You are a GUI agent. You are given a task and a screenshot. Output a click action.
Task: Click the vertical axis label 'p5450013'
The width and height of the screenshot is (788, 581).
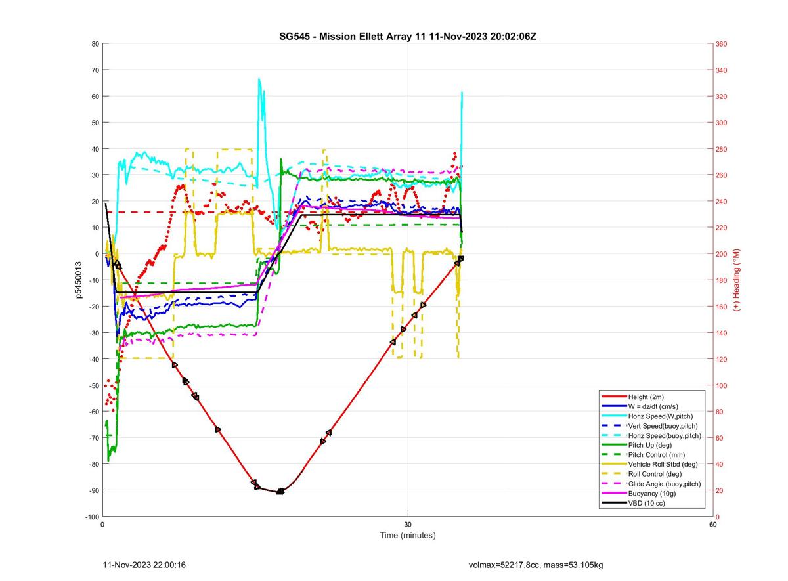(x=78, y=280)
